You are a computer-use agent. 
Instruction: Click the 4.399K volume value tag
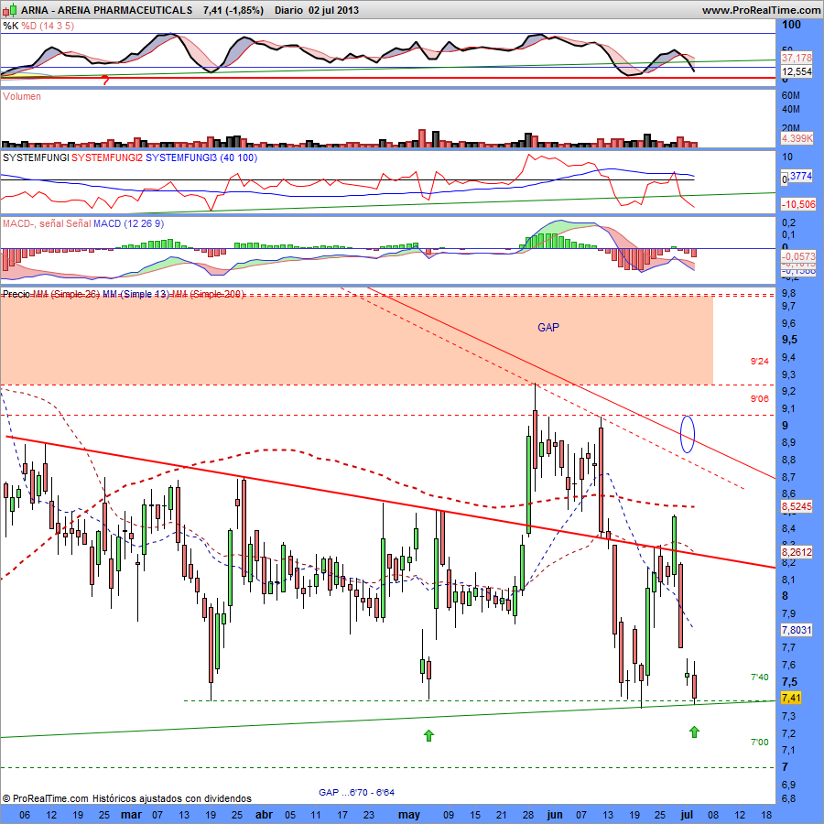pyautogui.click(x=797, y=138)
